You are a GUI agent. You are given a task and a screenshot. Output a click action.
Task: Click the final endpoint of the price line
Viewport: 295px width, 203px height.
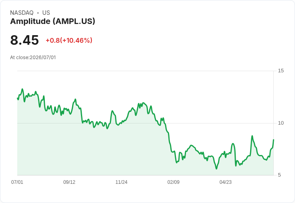273,139
